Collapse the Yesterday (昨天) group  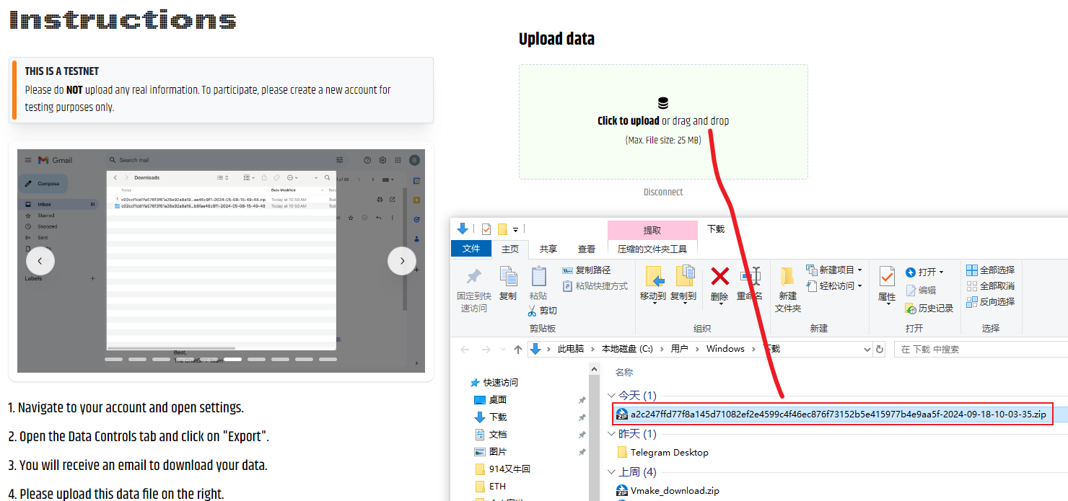pos(612,434)
